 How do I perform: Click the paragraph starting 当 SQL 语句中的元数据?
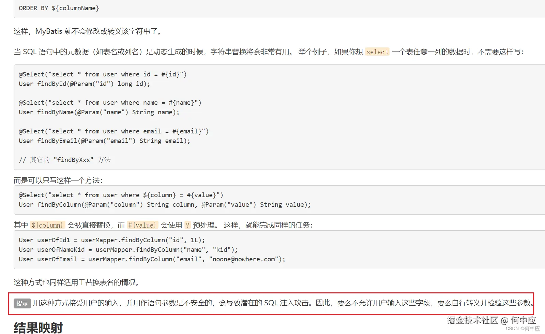point(269,52)
